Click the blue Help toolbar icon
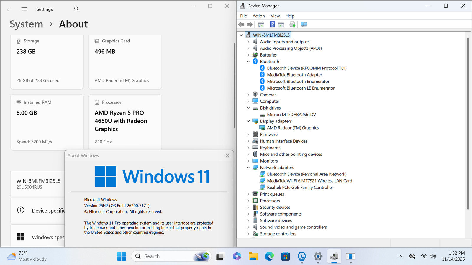The width and height of the screenshot is (472, 265). tap(272, 25)
